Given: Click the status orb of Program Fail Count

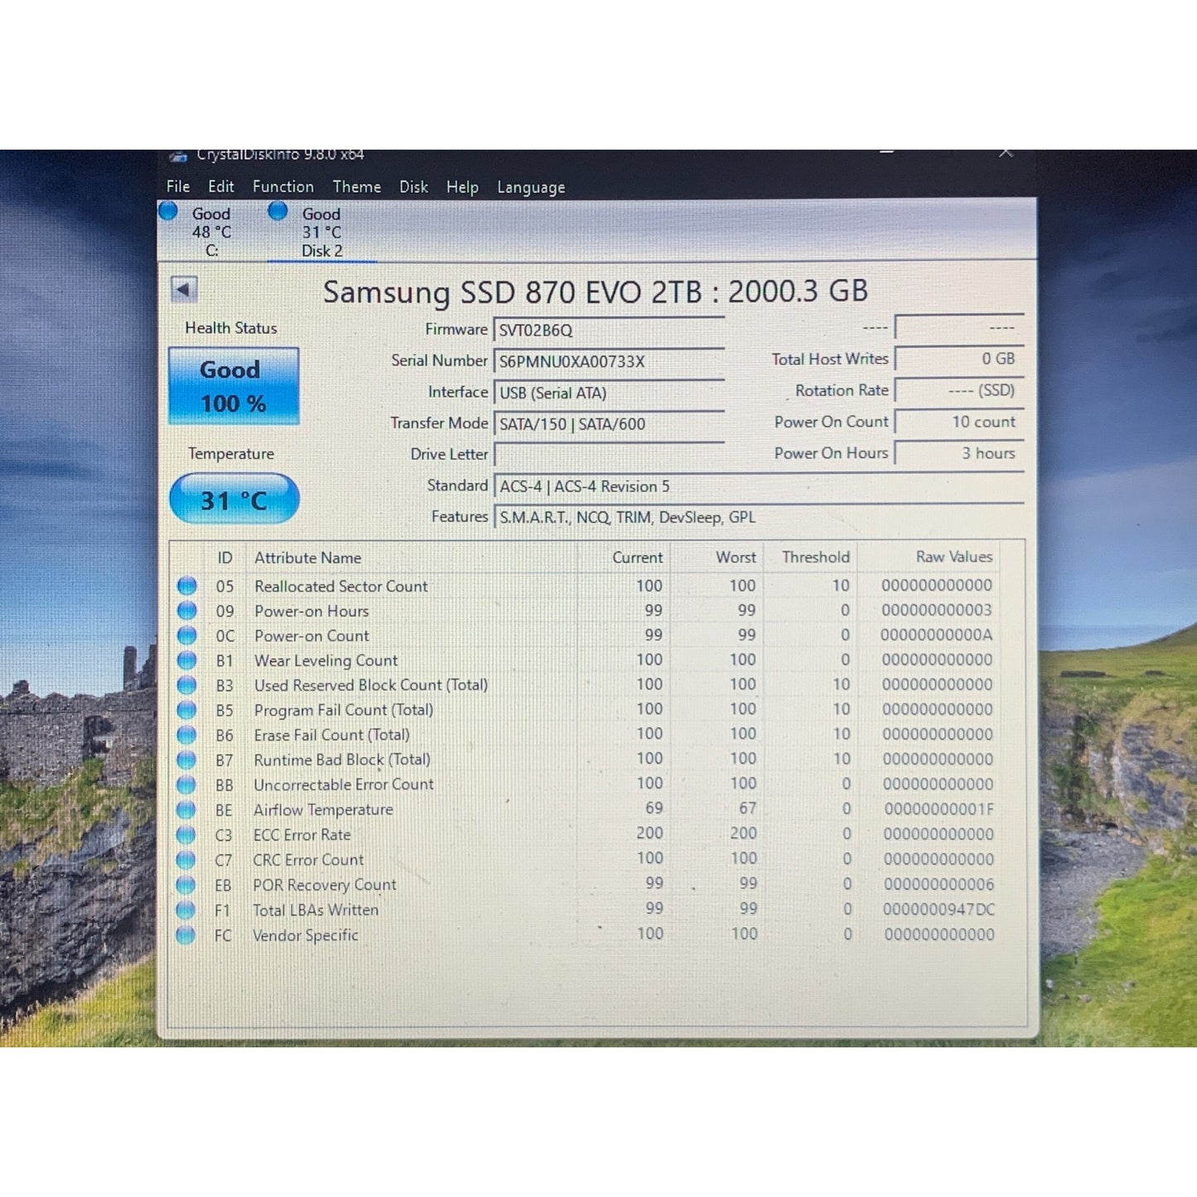Looking at the screenshot, I should click(187, 710).
